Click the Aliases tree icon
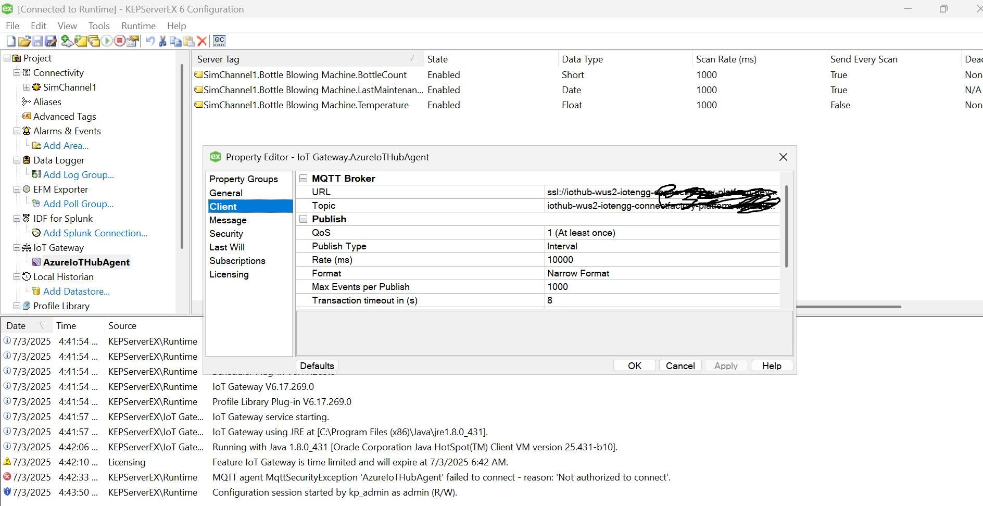983x506 pixels. point(26,102)
